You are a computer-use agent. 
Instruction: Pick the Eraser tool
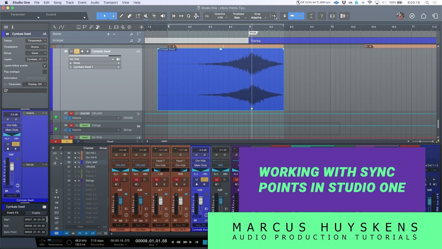pos(129,16)
